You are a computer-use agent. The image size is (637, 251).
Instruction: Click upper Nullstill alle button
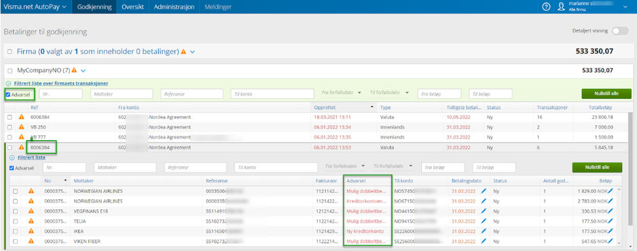pyautogui.click(x=606, y=94)
